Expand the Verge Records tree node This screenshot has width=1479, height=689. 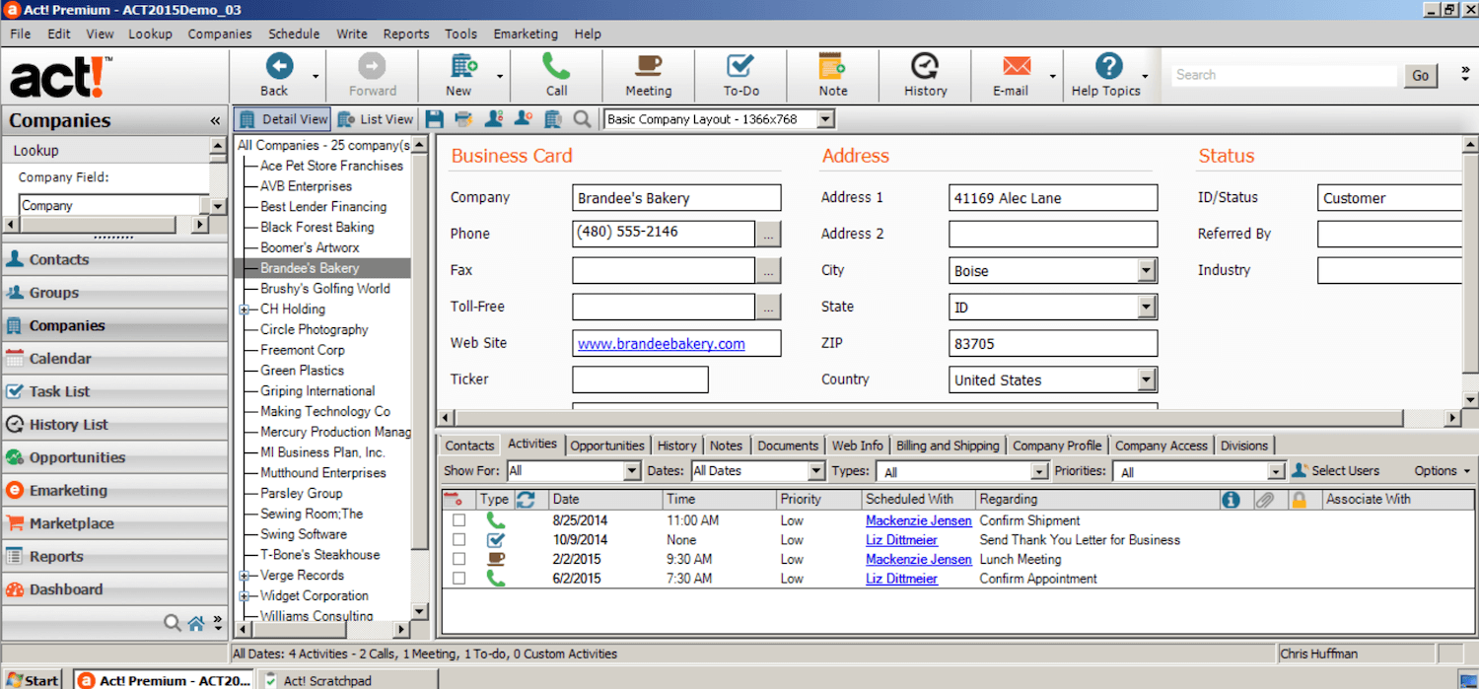(x=244, y=576)
